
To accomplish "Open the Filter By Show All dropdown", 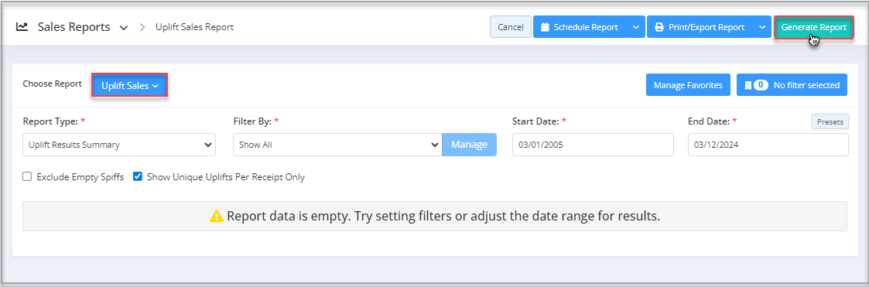I will pyautogui.click(x=337, y=145).
